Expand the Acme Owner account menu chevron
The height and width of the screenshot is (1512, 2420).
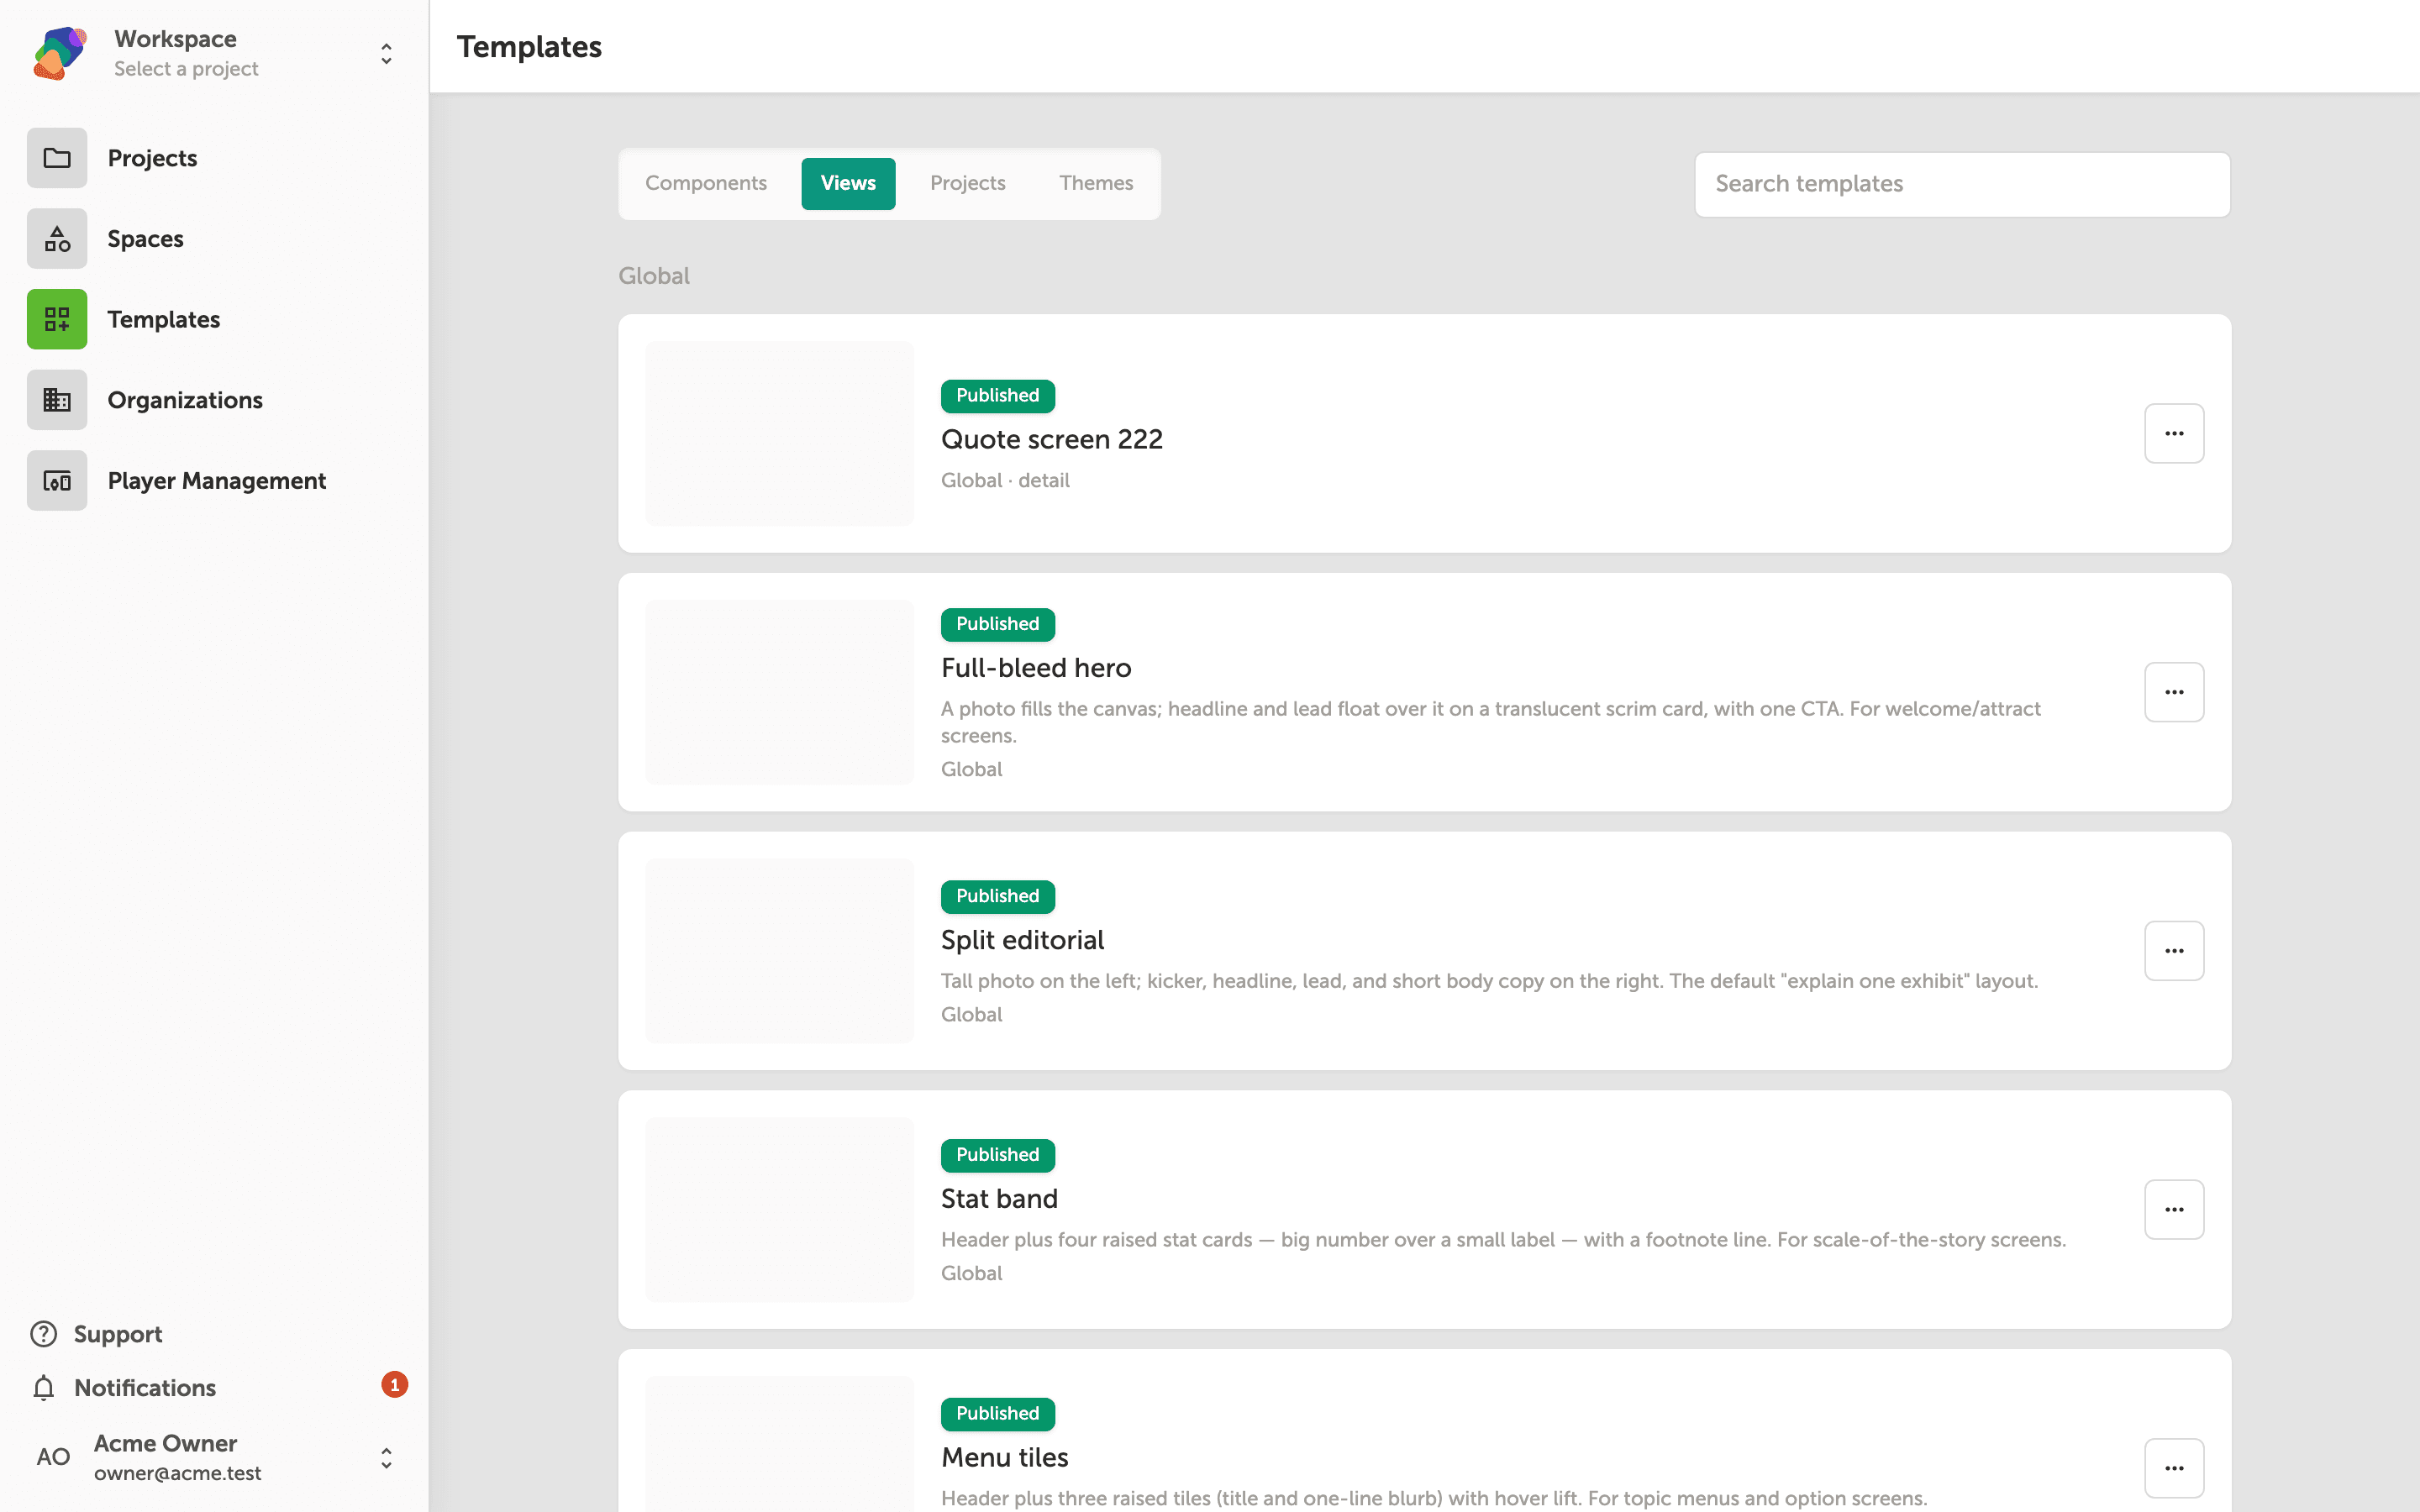click(x=386, y=1458)
